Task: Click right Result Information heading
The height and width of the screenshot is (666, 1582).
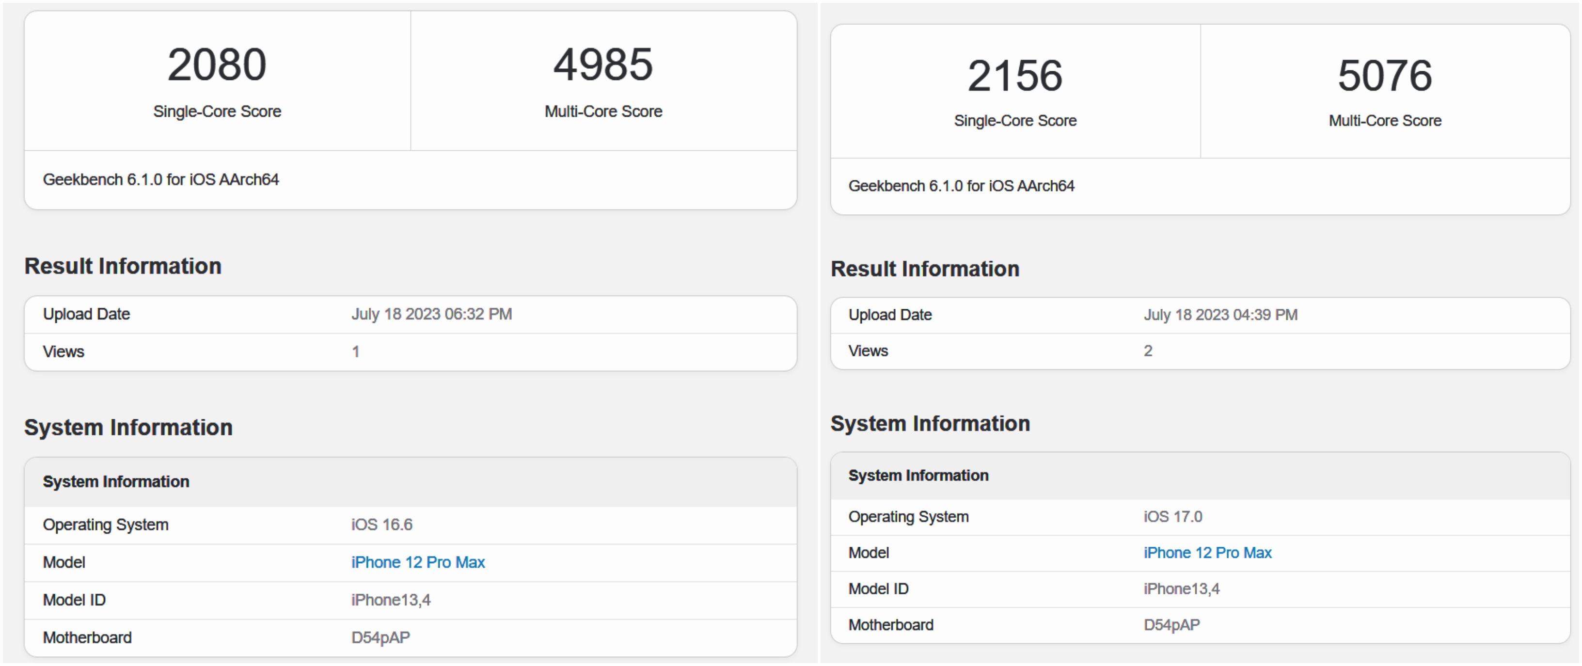Action: [x=924, y=269]
